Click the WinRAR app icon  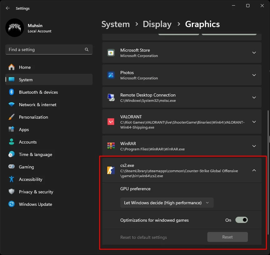tap(111, 146)
